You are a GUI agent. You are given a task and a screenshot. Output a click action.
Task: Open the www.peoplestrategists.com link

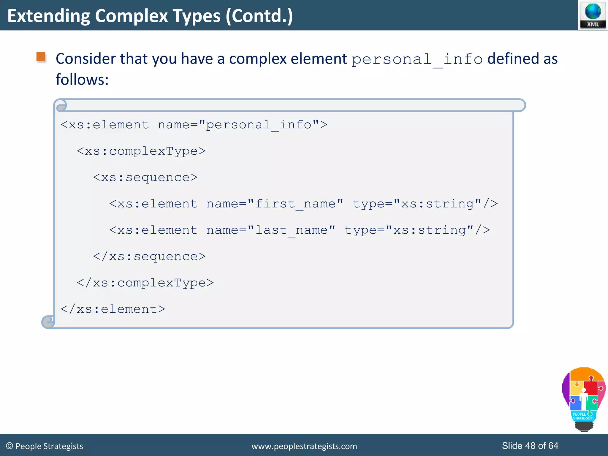[304, 446]
